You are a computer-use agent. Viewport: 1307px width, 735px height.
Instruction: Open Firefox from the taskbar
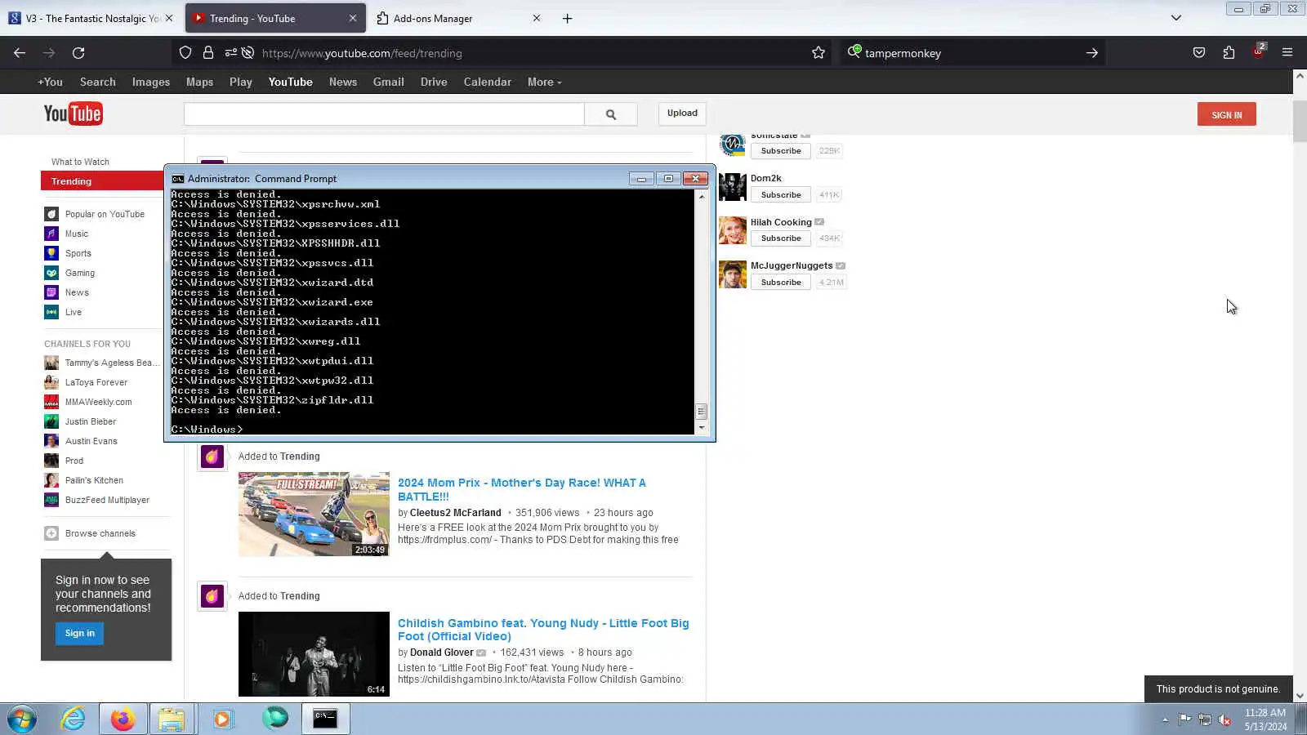click(x=123, y=719)
